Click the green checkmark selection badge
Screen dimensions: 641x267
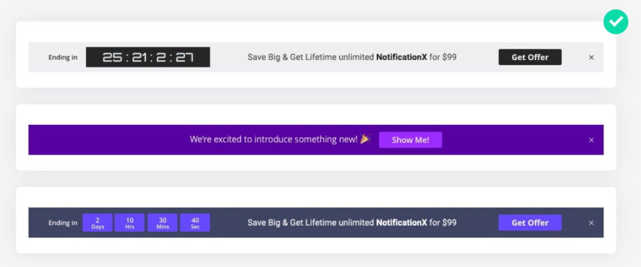pyautogui.click(x=616, y=22)
